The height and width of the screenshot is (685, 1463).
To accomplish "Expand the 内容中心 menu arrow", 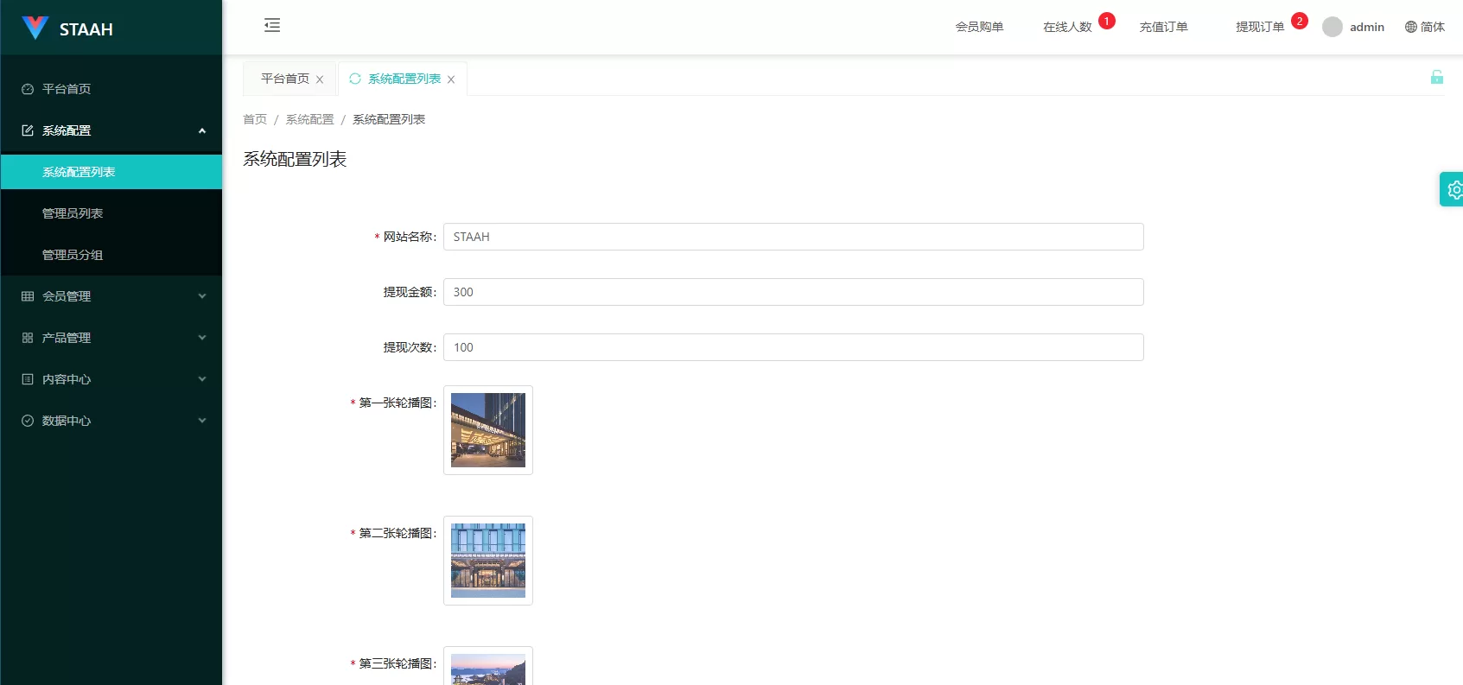I will pyautogui.click(x=202, y=379).
